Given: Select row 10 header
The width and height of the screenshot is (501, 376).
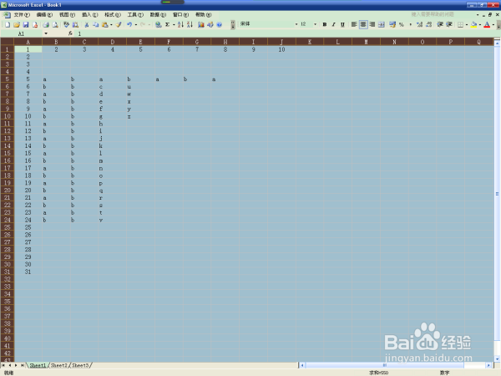Looking at the screenshot, I should tap(7, 116).
